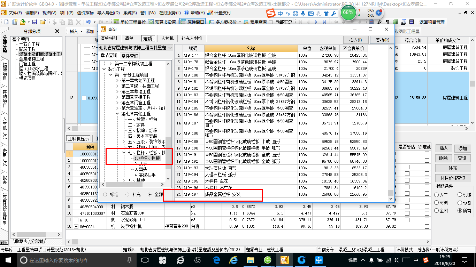Open 单位工程自检 self-check tool
Screen dimensions: 476x267
tap(129, 22)
